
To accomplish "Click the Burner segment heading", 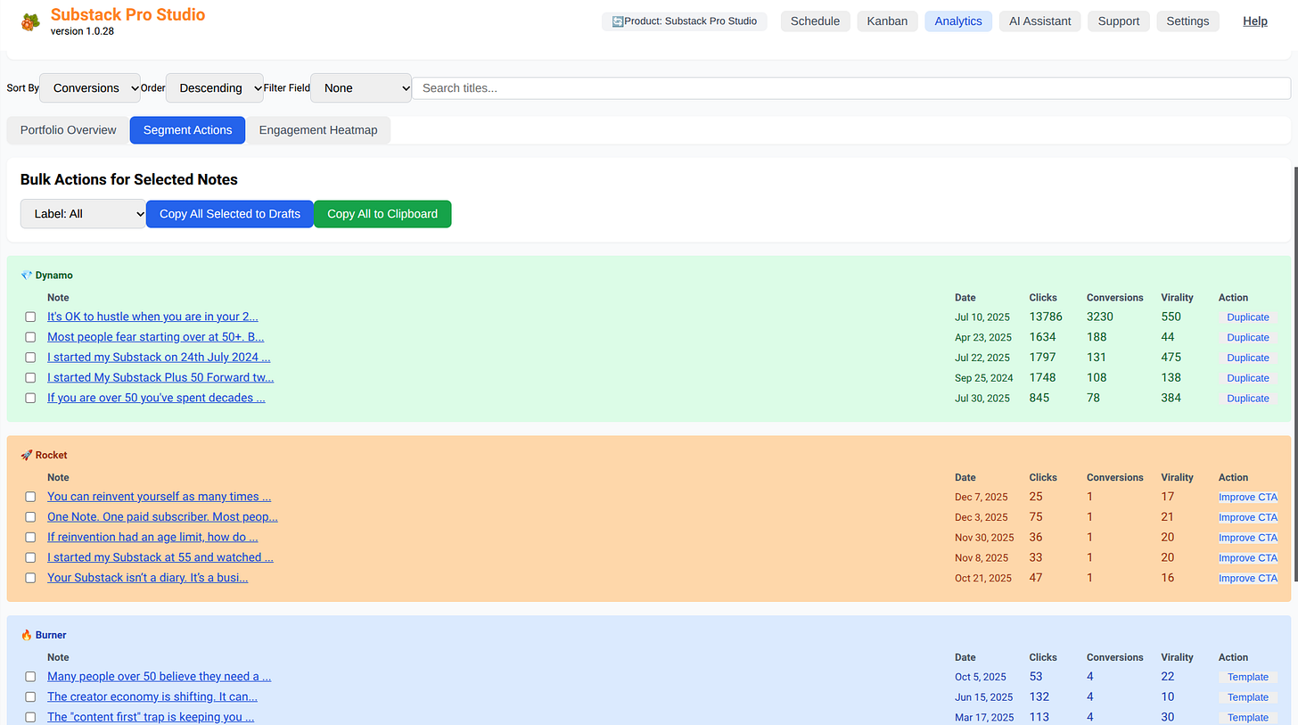I will coord(44,636).
